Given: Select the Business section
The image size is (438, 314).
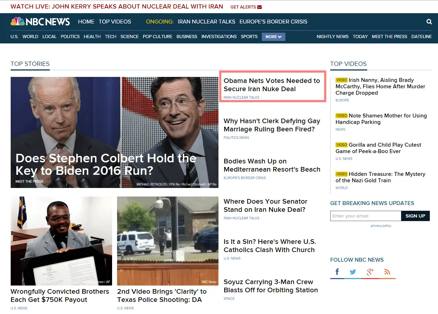Looking at the screenshot, I should coord(187,37).
